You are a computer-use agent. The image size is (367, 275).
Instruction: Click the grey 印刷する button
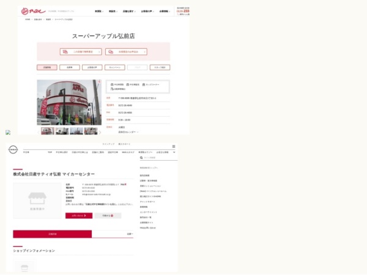click(108, 216)
